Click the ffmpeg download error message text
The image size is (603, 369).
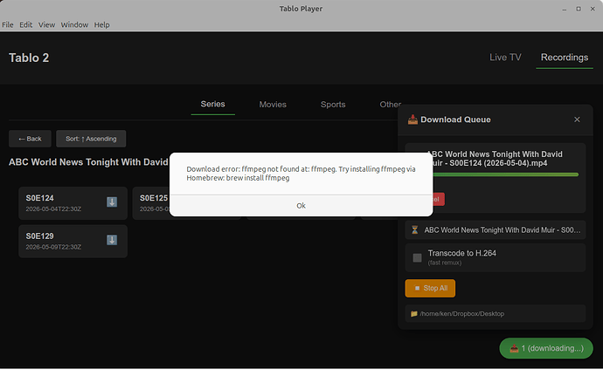point(301,174)
